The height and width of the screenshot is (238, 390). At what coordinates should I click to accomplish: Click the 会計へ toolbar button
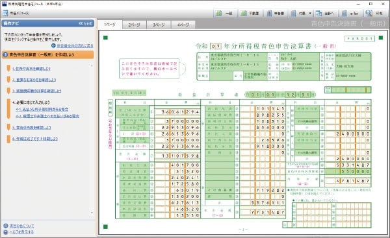[326, 13]
